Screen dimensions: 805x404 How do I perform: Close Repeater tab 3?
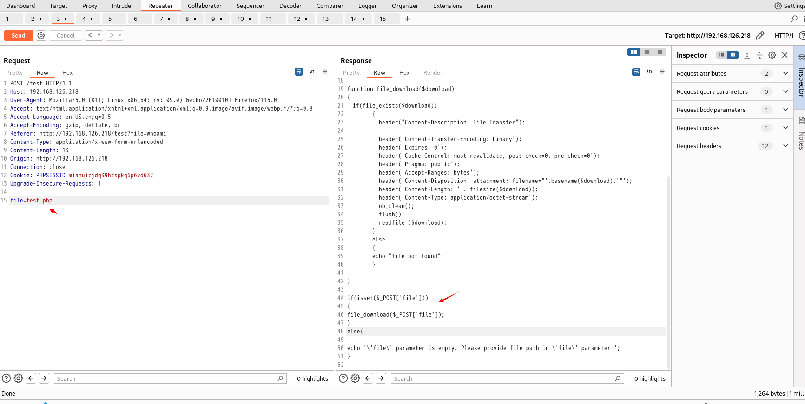(66, 19)
